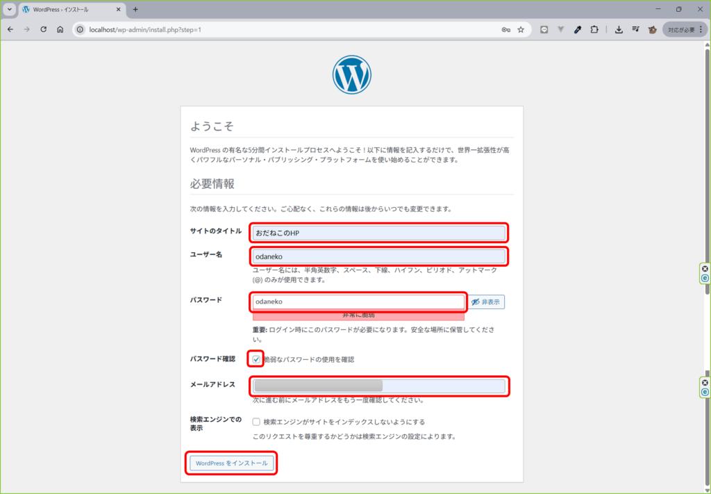Uncheck the weak password confirmation checkbox
This screenshot has width=711, height=494.
tap(256, 359)
